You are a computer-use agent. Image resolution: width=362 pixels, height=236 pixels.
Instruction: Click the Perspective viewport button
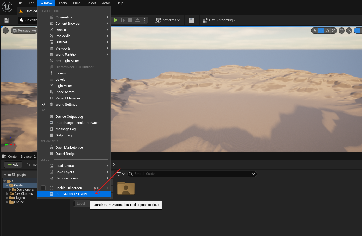point(24,31)
